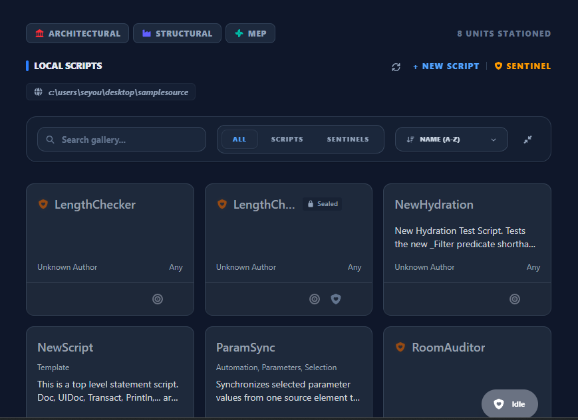Open the samplesource folder path link
Image resolution: width=578 pixels, height=420 pixels.
coord(118,92)
